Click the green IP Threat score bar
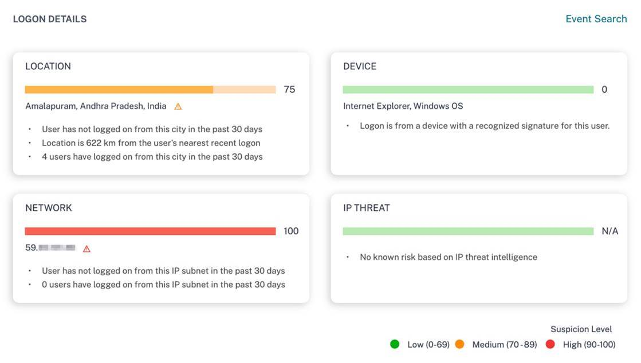The height and width of the screenshot is (363, 641). (468, 231)
